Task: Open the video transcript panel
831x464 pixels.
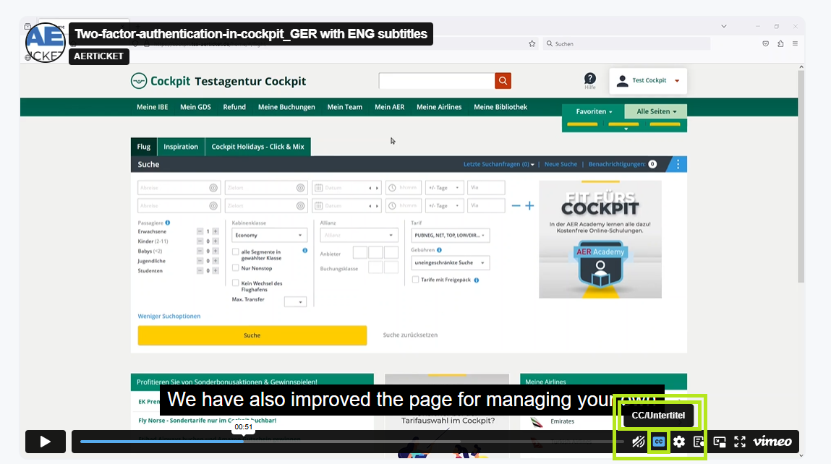Action: (x=699, y=442)
